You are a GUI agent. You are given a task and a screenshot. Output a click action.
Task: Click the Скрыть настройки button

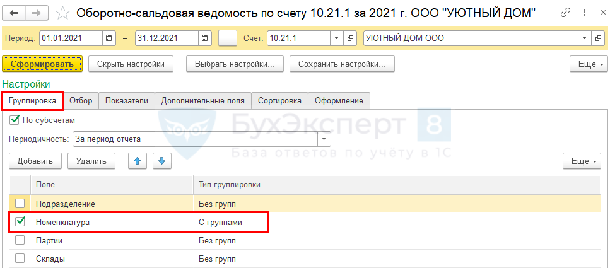135,64
